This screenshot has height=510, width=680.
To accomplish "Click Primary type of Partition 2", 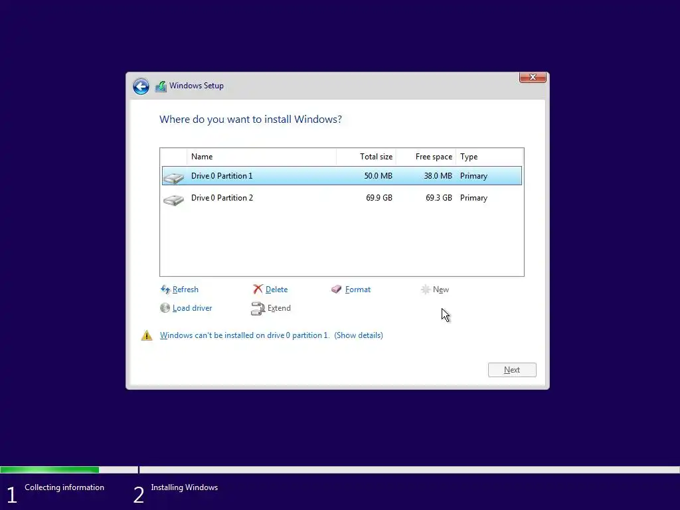I will (473, 198).
